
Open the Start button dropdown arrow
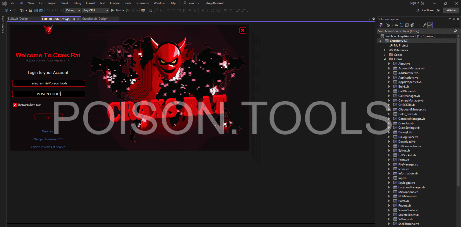click(123, 11)
